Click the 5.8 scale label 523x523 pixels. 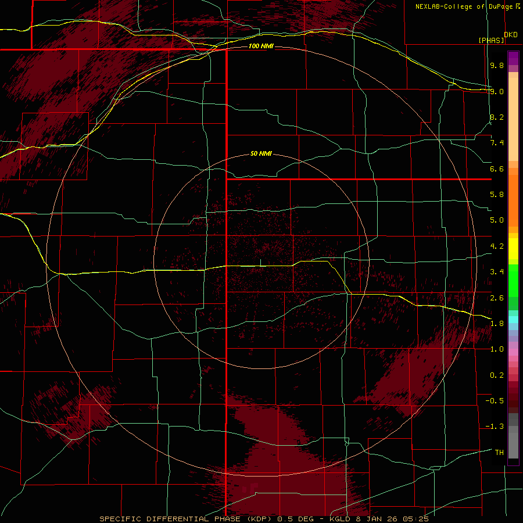point(497,195)
